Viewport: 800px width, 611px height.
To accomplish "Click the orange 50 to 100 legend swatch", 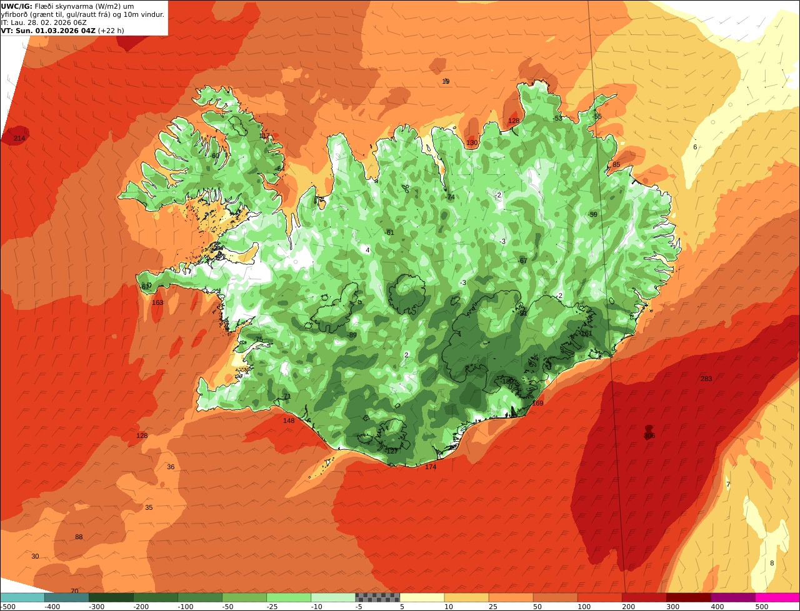I will (555, 597).
